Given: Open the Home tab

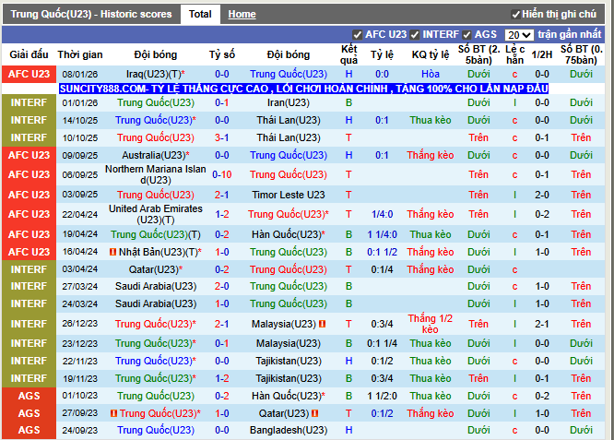Looking at the screenshot, I should pyautogui.click(x=242, y=14).
